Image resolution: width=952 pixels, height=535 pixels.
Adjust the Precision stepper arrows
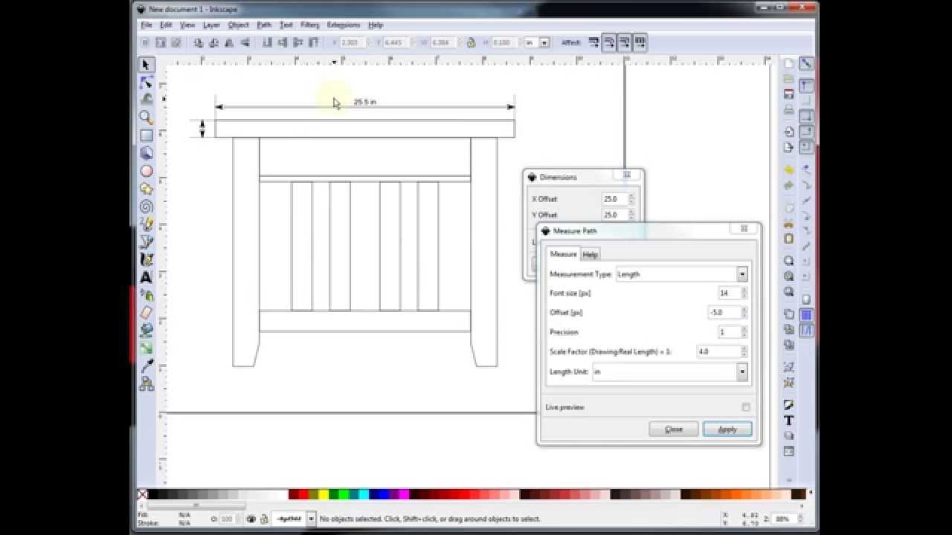click(x=744, y=332)
